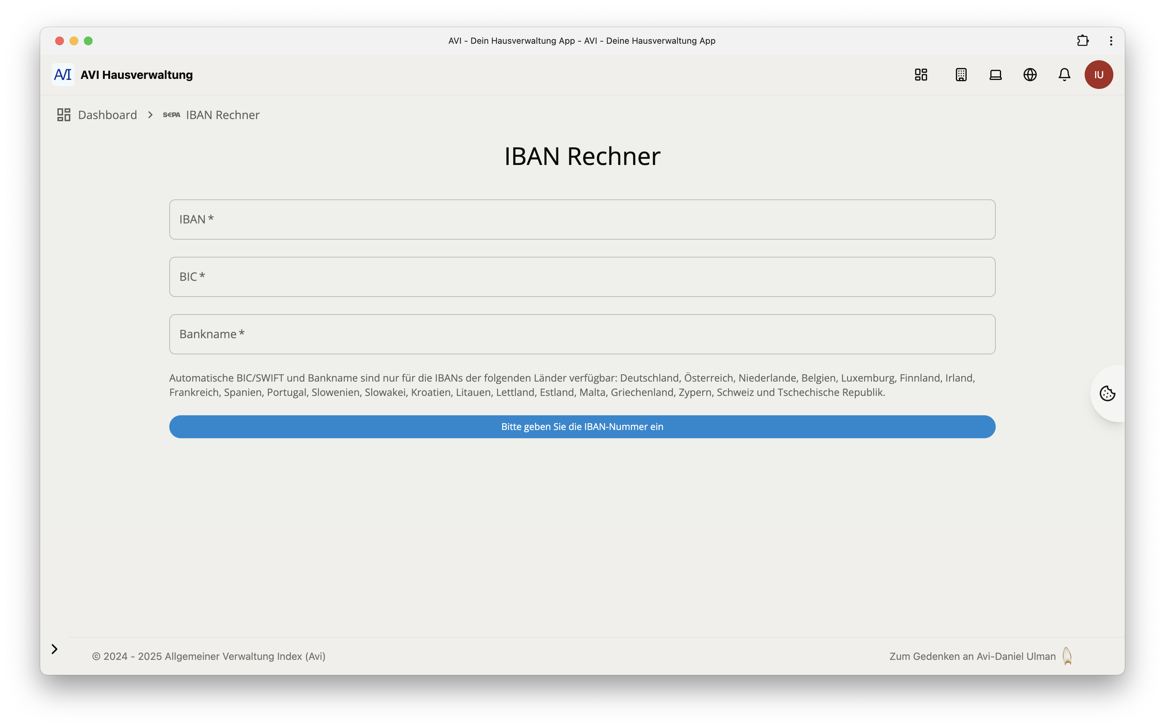Screen dimensions: 1165x728
Task: Click the AVI Hausverwaltung title
Action: tap(137, 75)
